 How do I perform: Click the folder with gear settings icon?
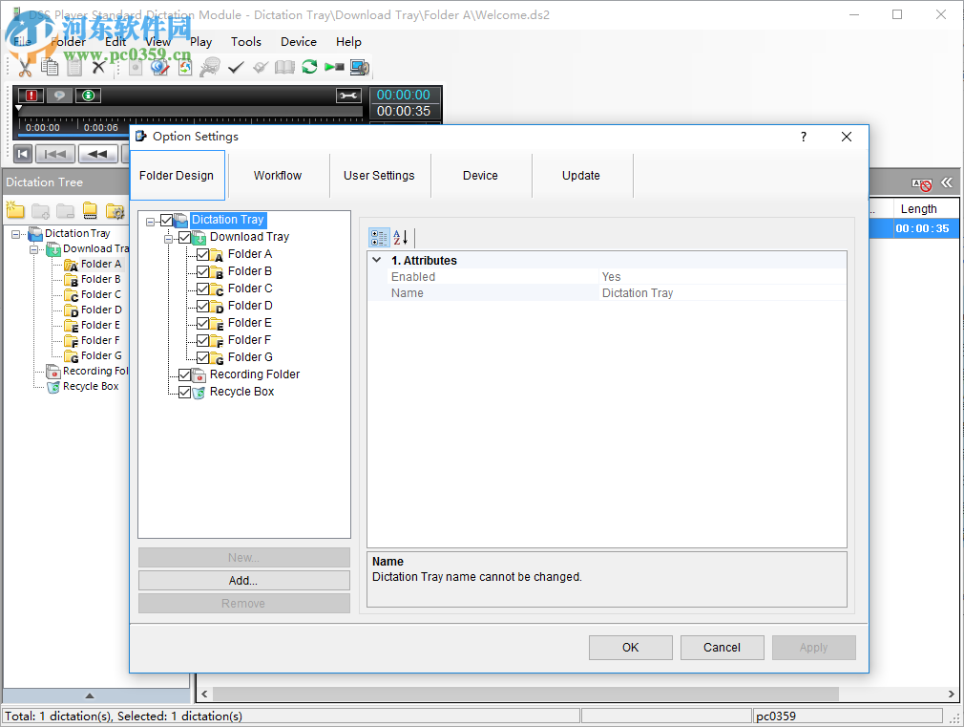(x=115, y=210)
